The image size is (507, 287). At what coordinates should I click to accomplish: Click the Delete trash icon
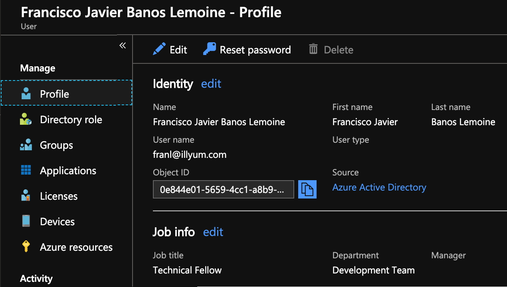(x=314, y=49)
